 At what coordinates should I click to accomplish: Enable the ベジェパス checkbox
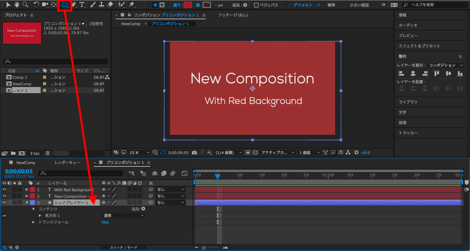pyautogui.click(x=256, y=5)
